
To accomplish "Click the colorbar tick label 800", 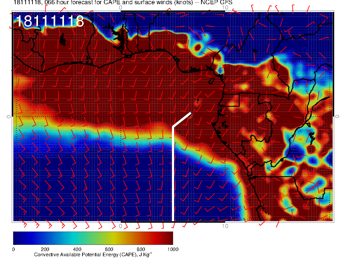I will tap(141, 249).
